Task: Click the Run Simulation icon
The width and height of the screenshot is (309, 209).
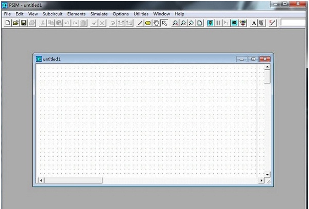Action: (x=210, y=23)
